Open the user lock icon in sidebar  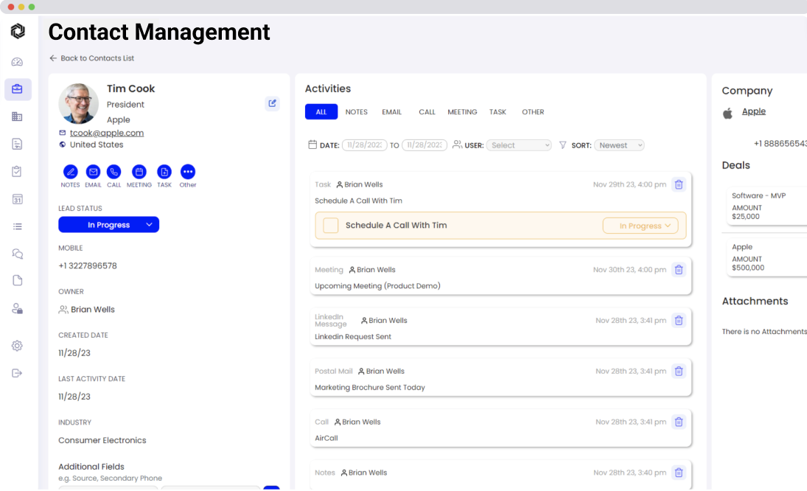17,308
